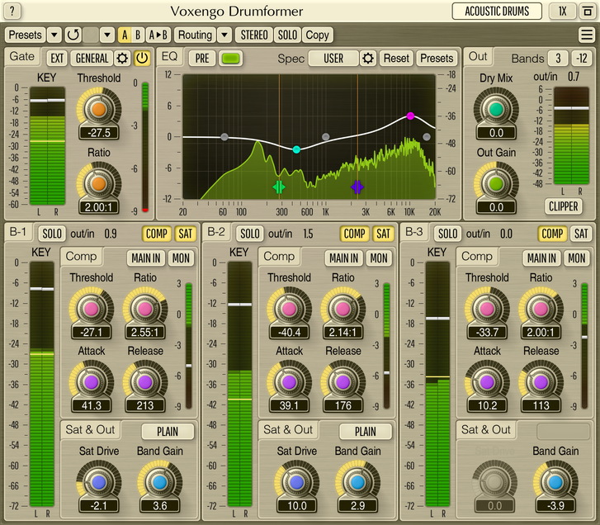Select the gray EQ node near 60 Hz
The image size is (600, 525).
(224, 137)
